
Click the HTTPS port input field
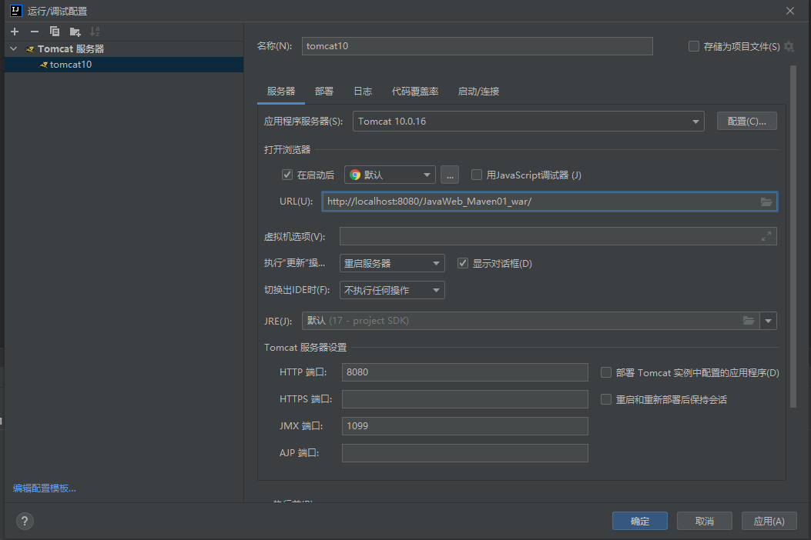[x=464, y=399]
